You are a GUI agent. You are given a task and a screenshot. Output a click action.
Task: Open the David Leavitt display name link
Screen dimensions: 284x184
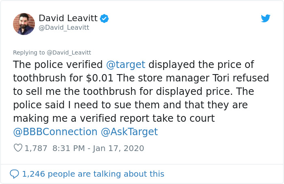[x=69, y=18]
